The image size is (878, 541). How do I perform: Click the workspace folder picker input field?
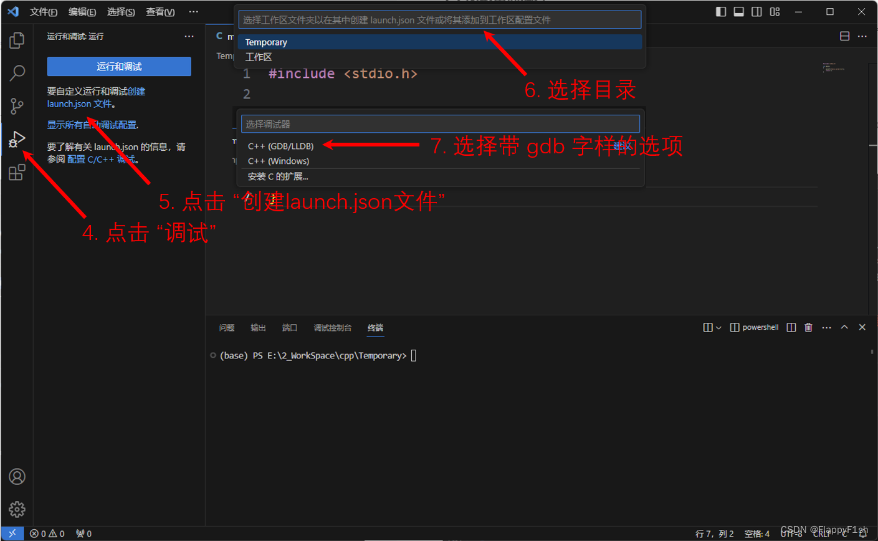point(440,20)
